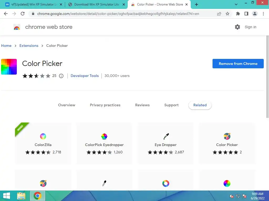
Task: Click the address bar URL
Action: coord(118,14)
